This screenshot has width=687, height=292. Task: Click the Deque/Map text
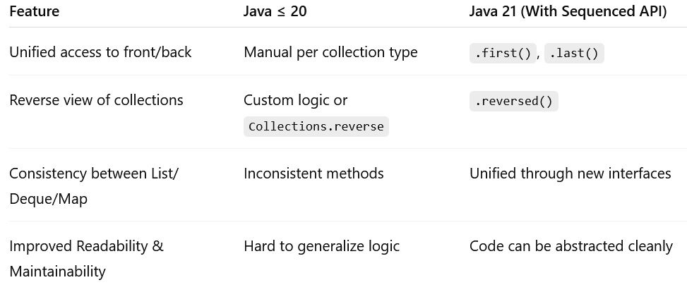[48, 199]
